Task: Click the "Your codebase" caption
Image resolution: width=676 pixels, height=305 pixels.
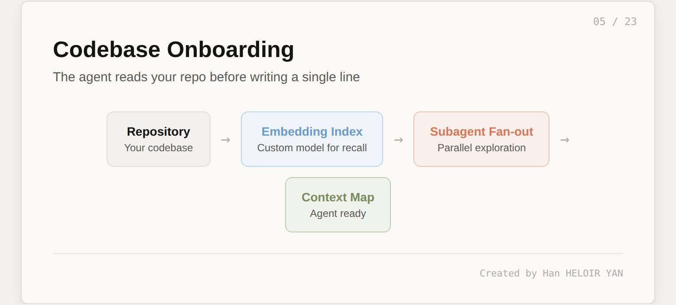Action: [x=158, y=148]
